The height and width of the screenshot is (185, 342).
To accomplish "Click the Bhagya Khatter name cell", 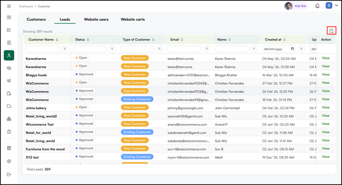I will point(226,75).
